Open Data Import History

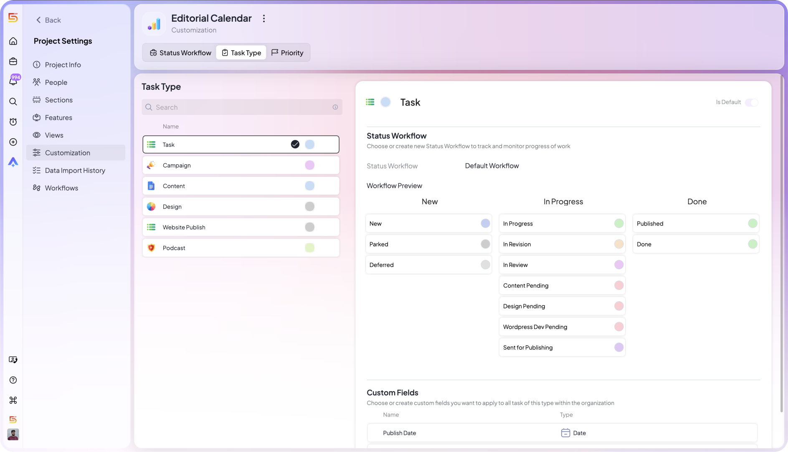[x=76, y=170]
